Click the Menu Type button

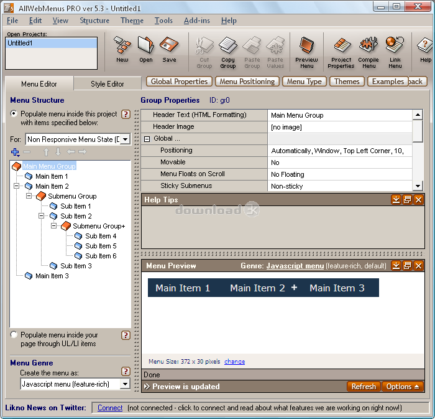tap(304, 82)
